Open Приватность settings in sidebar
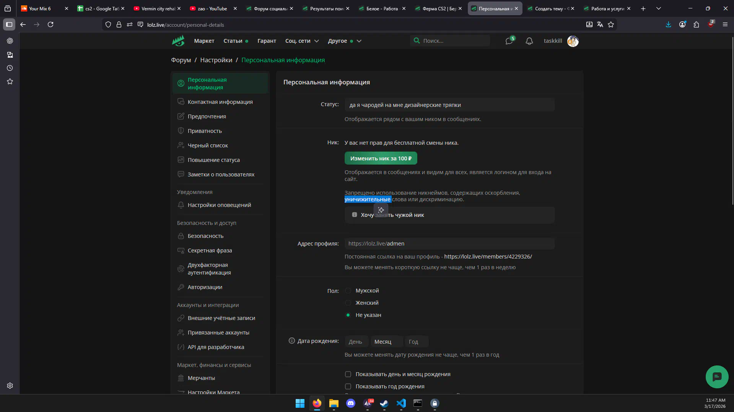 coord(205,131)
